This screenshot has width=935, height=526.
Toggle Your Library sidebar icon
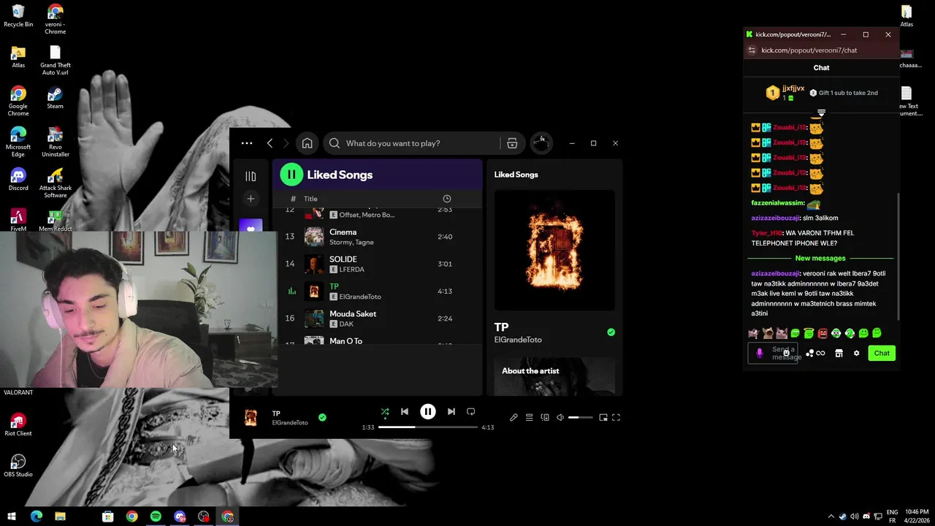point(251,176)
